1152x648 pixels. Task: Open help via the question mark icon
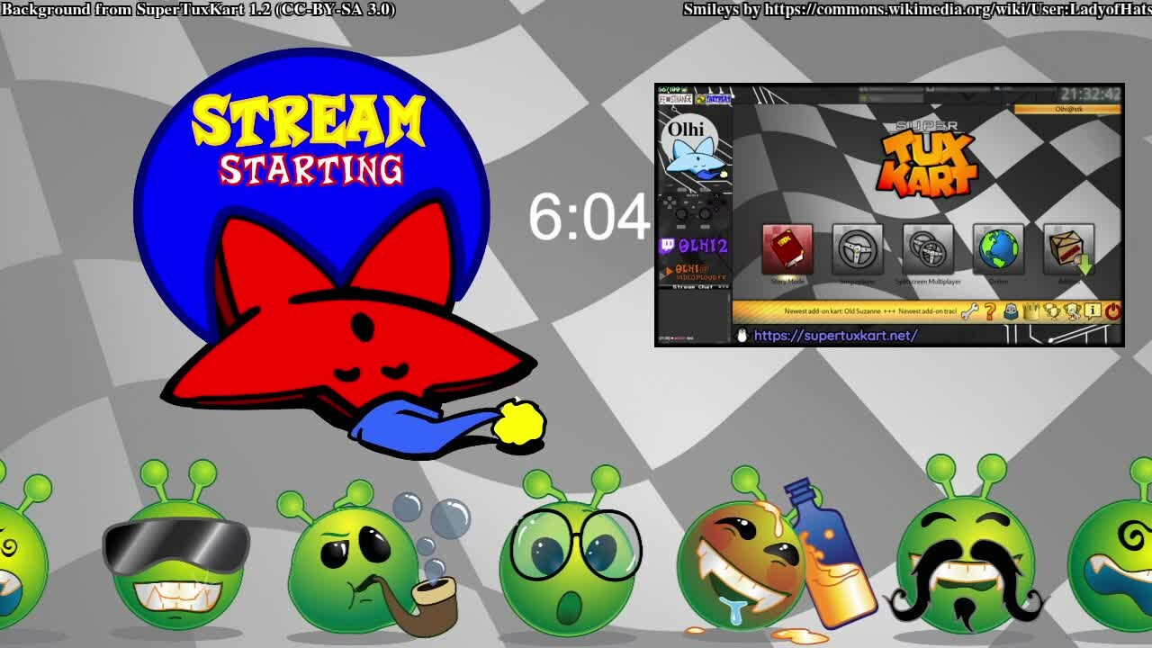990,310
